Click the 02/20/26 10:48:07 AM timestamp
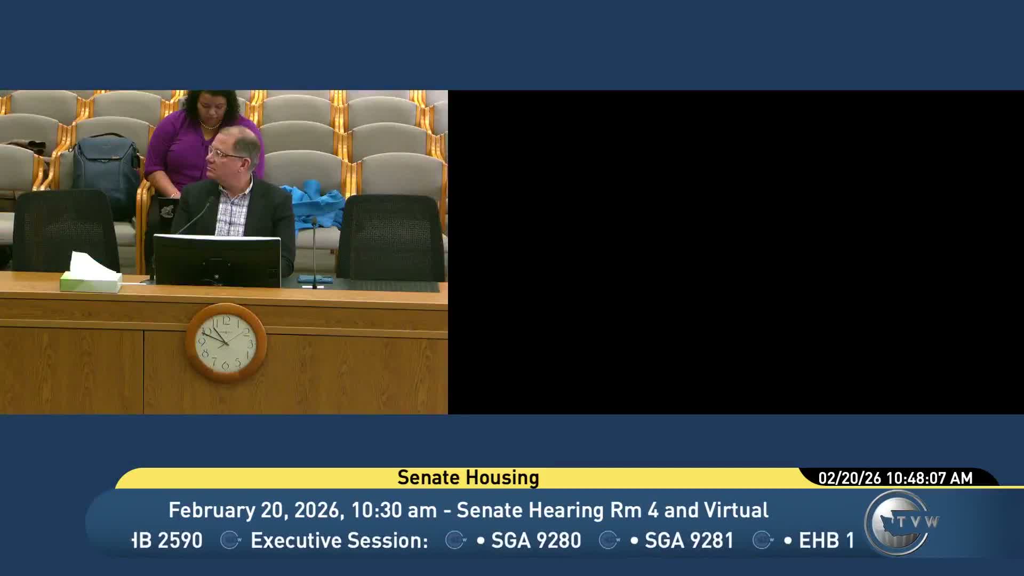Viewport: 1024px width, 576px height. [895, 478]
